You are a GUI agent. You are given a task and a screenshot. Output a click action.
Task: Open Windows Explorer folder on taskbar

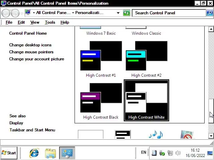point(50,153)
